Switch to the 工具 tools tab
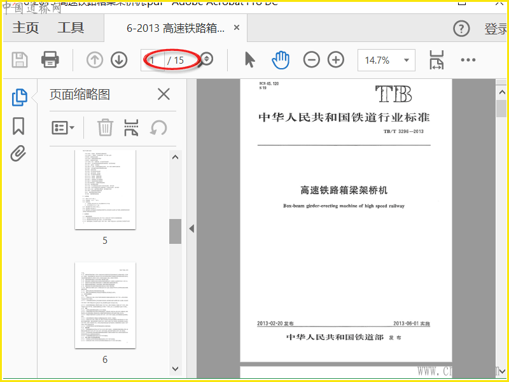 coord(71,28)
